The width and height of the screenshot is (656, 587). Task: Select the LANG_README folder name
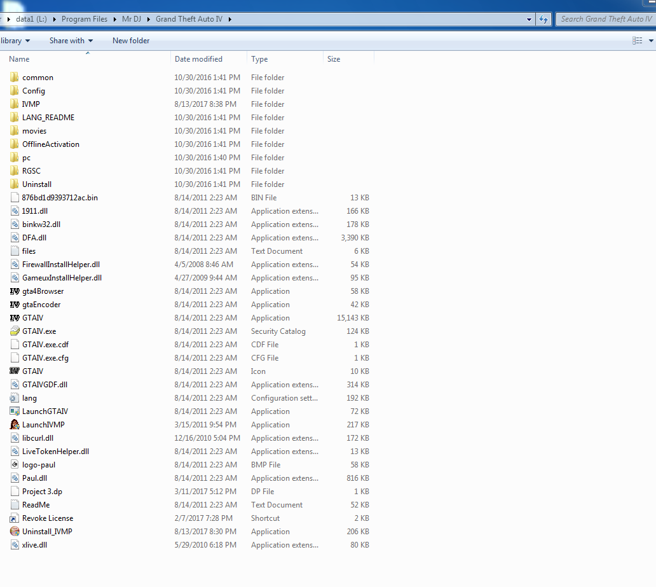pyautogui.click(x=48, y=118)
